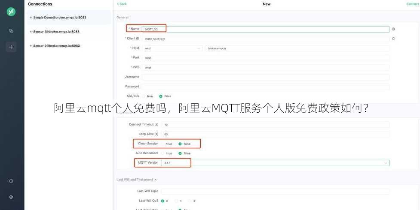This screenshot has width=420, height=210.
Task: Select Last-Will QoS 1
Action: click(x=178, y=201)
